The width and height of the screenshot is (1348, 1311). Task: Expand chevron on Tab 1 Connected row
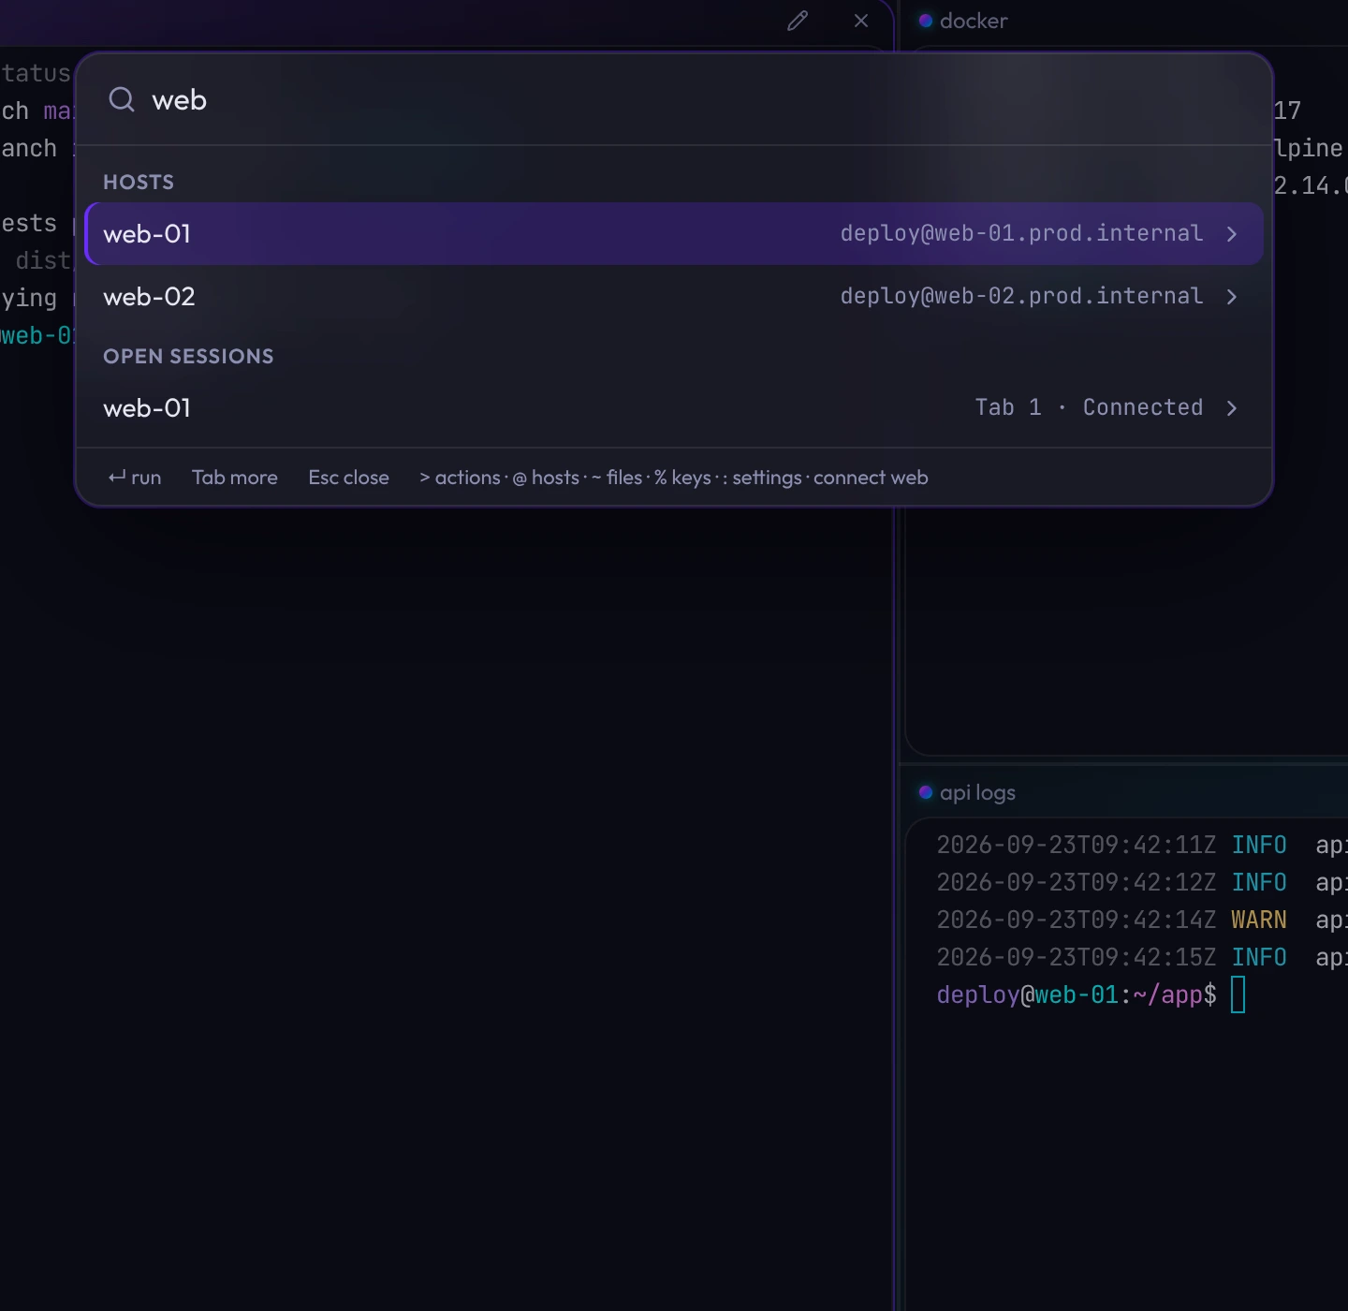1232,408
